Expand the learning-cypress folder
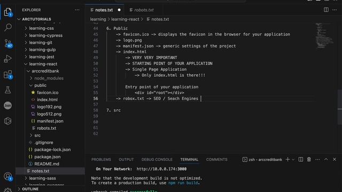 point(50,36)
